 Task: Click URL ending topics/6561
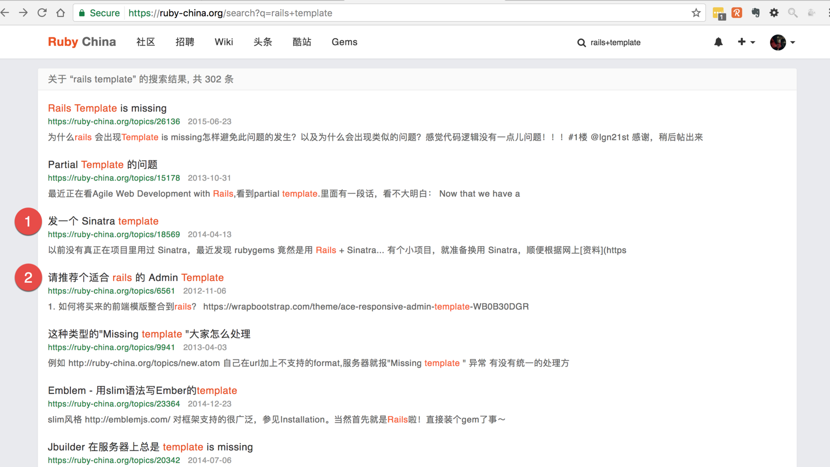(x=112, y=291)
